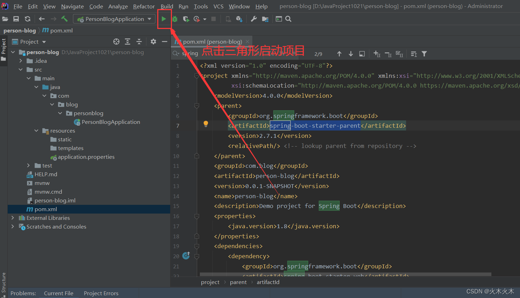Open the Analyze menu
520x298 pixels.
click(x=118, y=6)
